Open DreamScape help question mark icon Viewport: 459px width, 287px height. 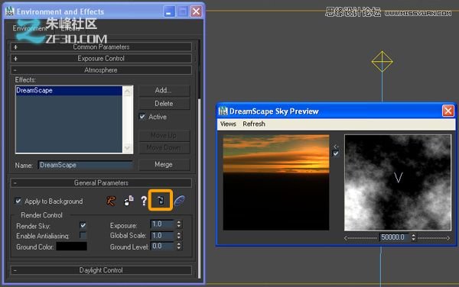[x=144, y=201]
